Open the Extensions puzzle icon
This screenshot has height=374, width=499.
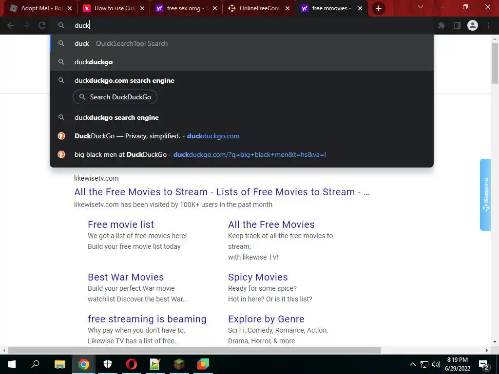[x=441, y=25]
